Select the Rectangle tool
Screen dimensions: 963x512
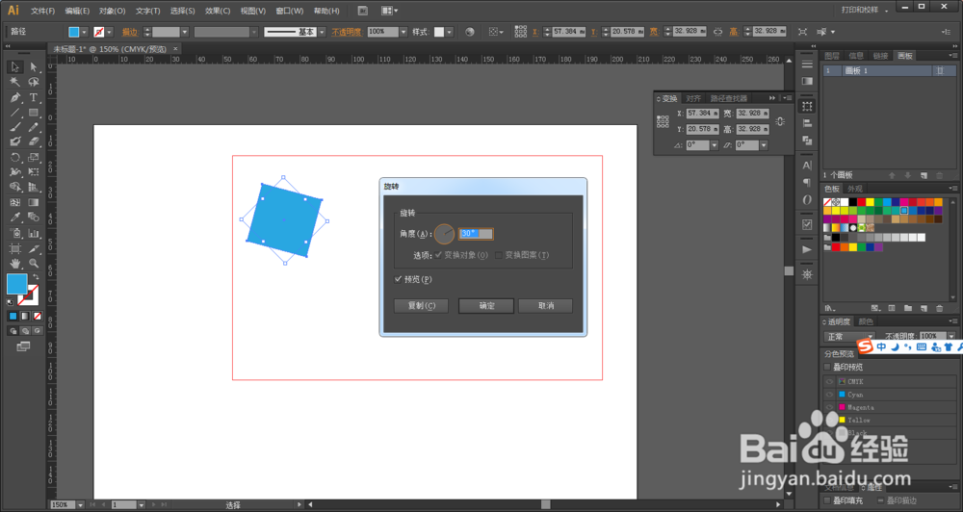tap(34, 113)
